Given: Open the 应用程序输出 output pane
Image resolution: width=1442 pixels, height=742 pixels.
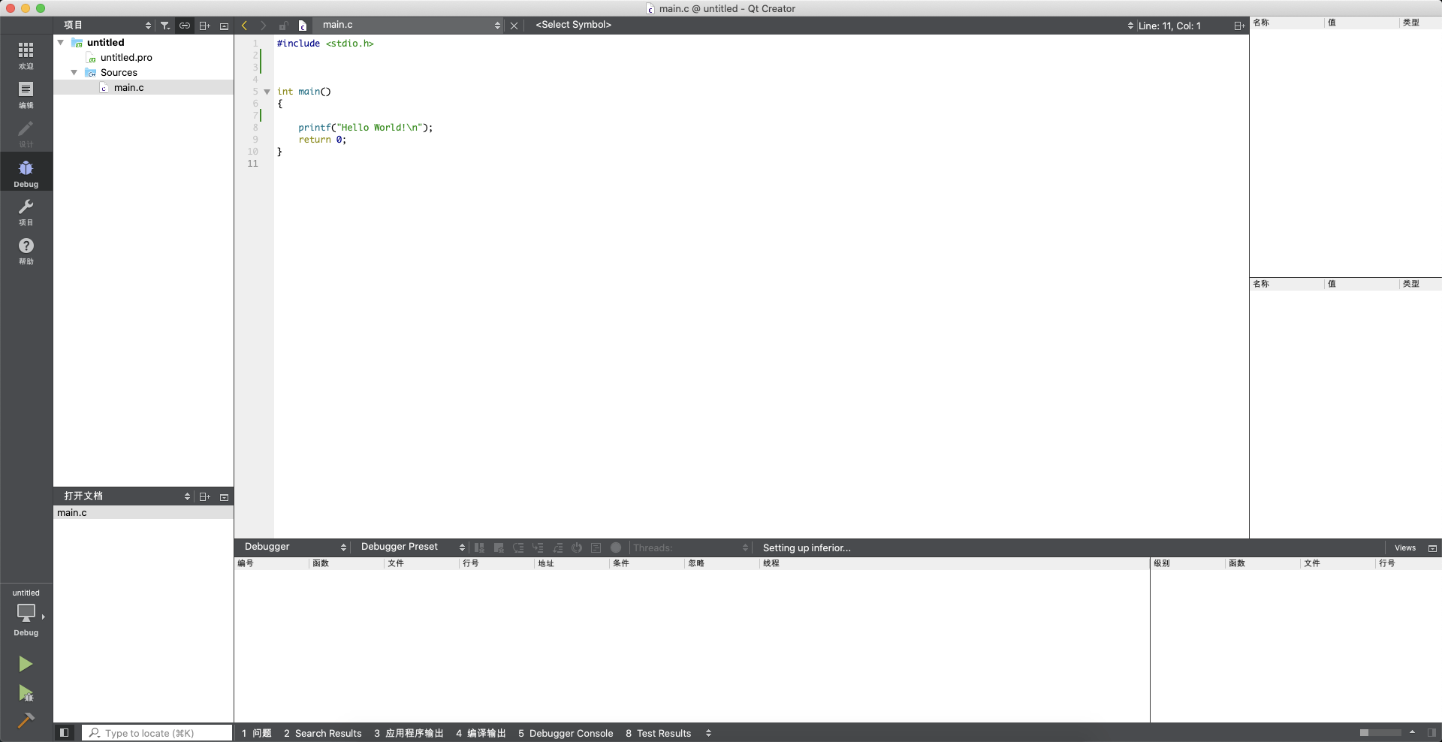Looking at the screenshot, I should click(409, 733).
